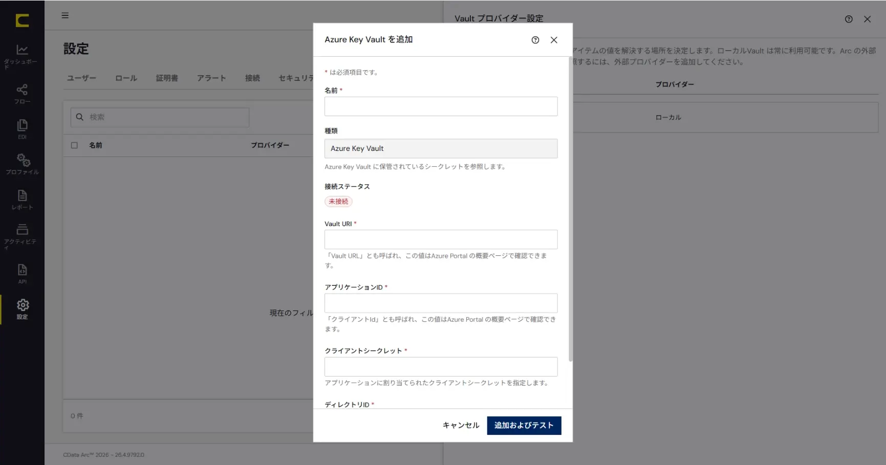Click the アプリケーションID input field
This screenshot has width=886, height=465.
[441, 303]
